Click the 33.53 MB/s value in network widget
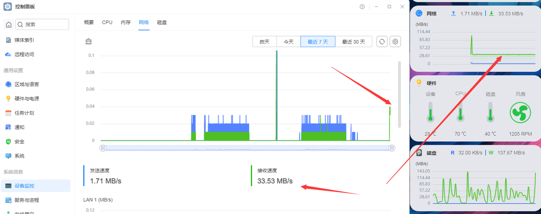This screenshot has width=541, height=214. click(511, 14)
